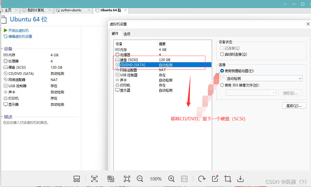
Task: Click the green play icon to power on VM
Action: [6, 30]
